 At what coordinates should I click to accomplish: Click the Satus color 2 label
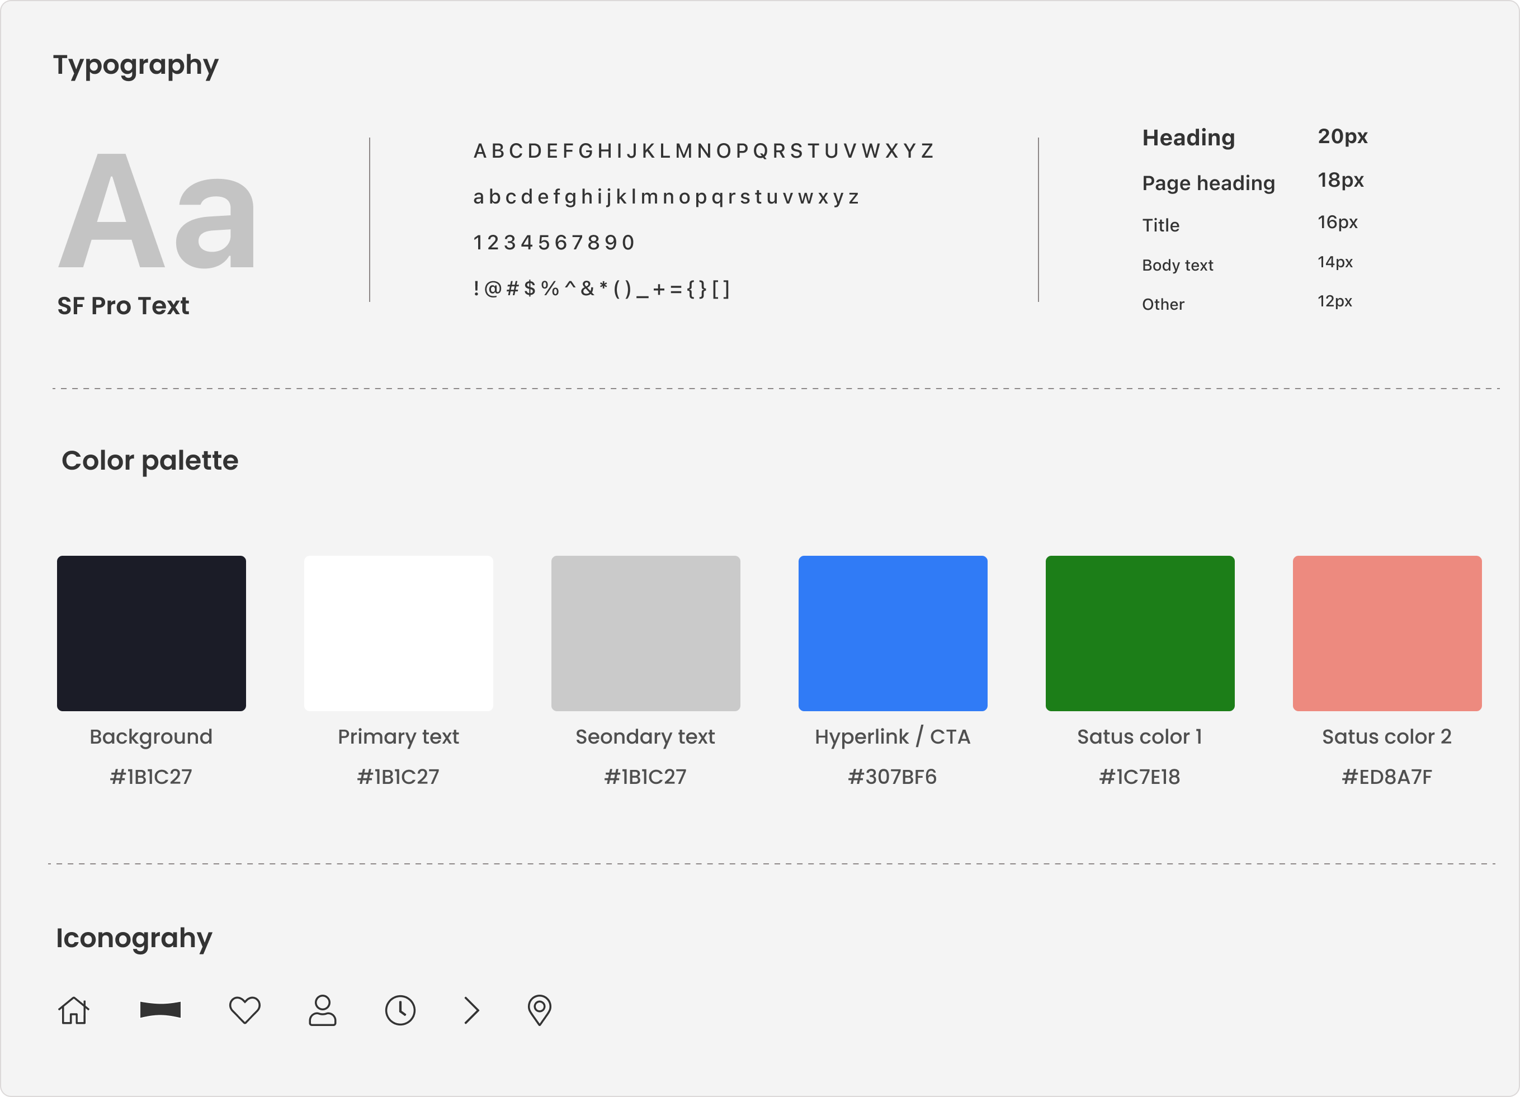(x=1387, y=736)
